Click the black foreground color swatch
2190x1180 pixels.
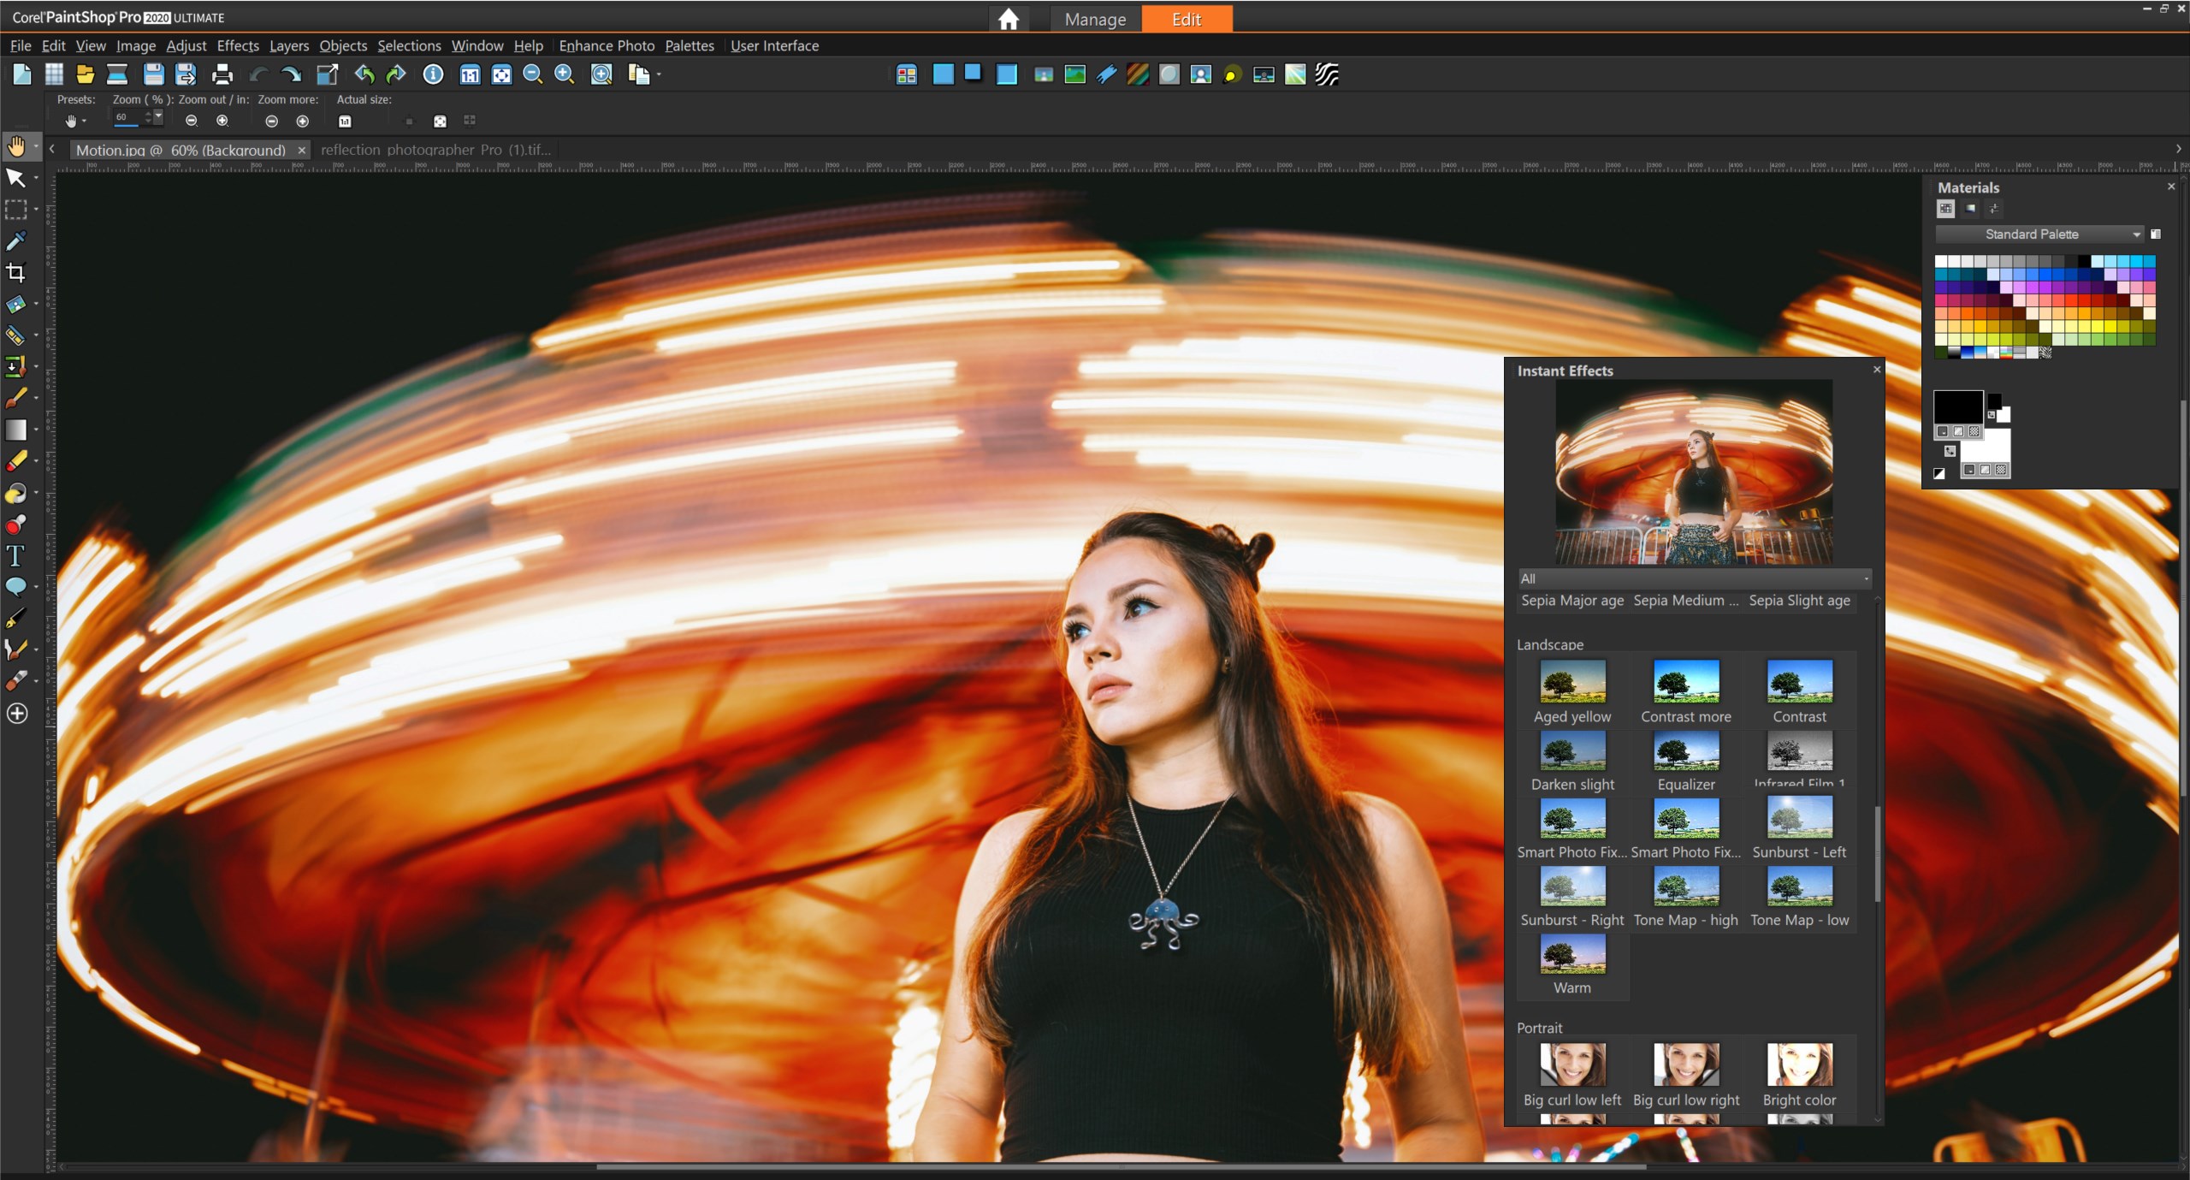(x=1957, y=406)
